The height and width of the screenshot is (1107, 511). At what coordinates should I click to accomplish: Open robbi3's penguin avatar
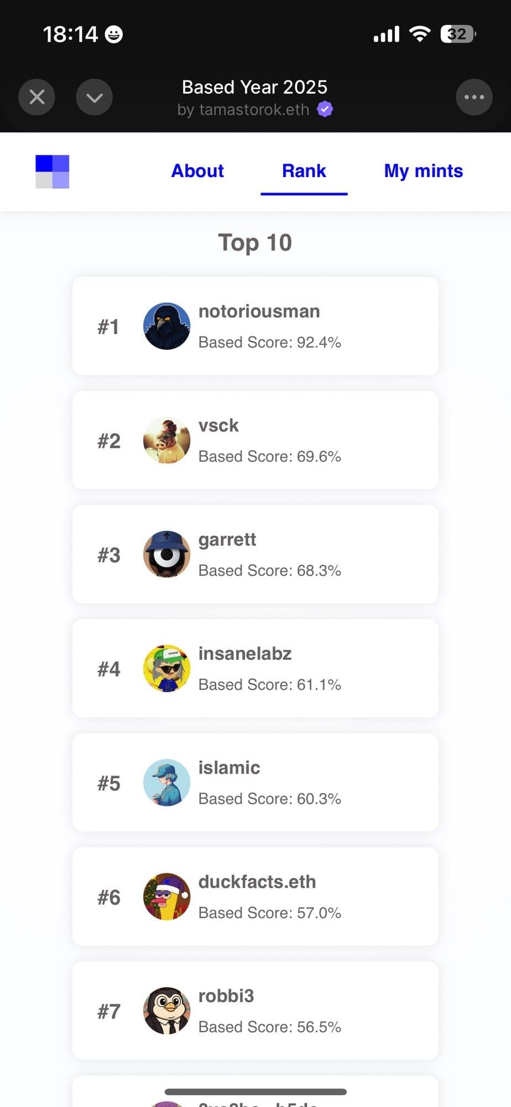[166, 1011]
